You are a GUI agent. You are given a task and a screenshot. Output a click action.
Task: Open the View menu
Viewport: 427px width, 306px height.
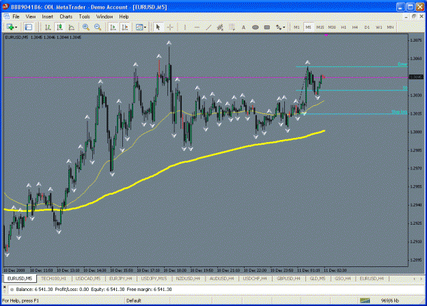tap(31, 16)
